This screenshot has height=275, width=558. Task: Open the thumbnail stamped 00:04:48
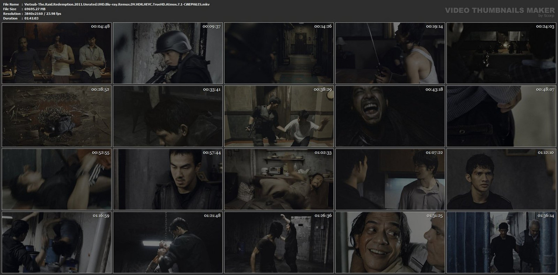point(57,53)
